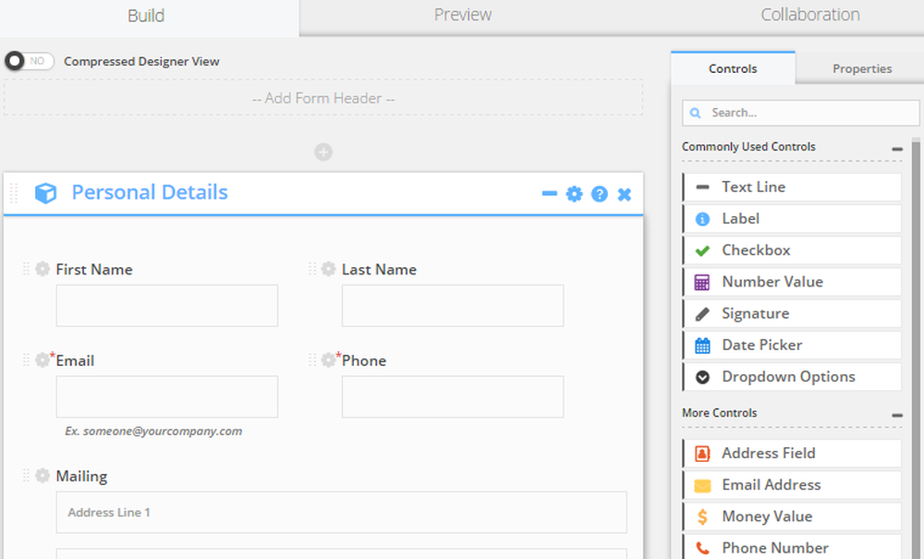The width and height of the screenshot is (924, 559).
Task: Select the Checkbox control
Action: pos(792,250)
